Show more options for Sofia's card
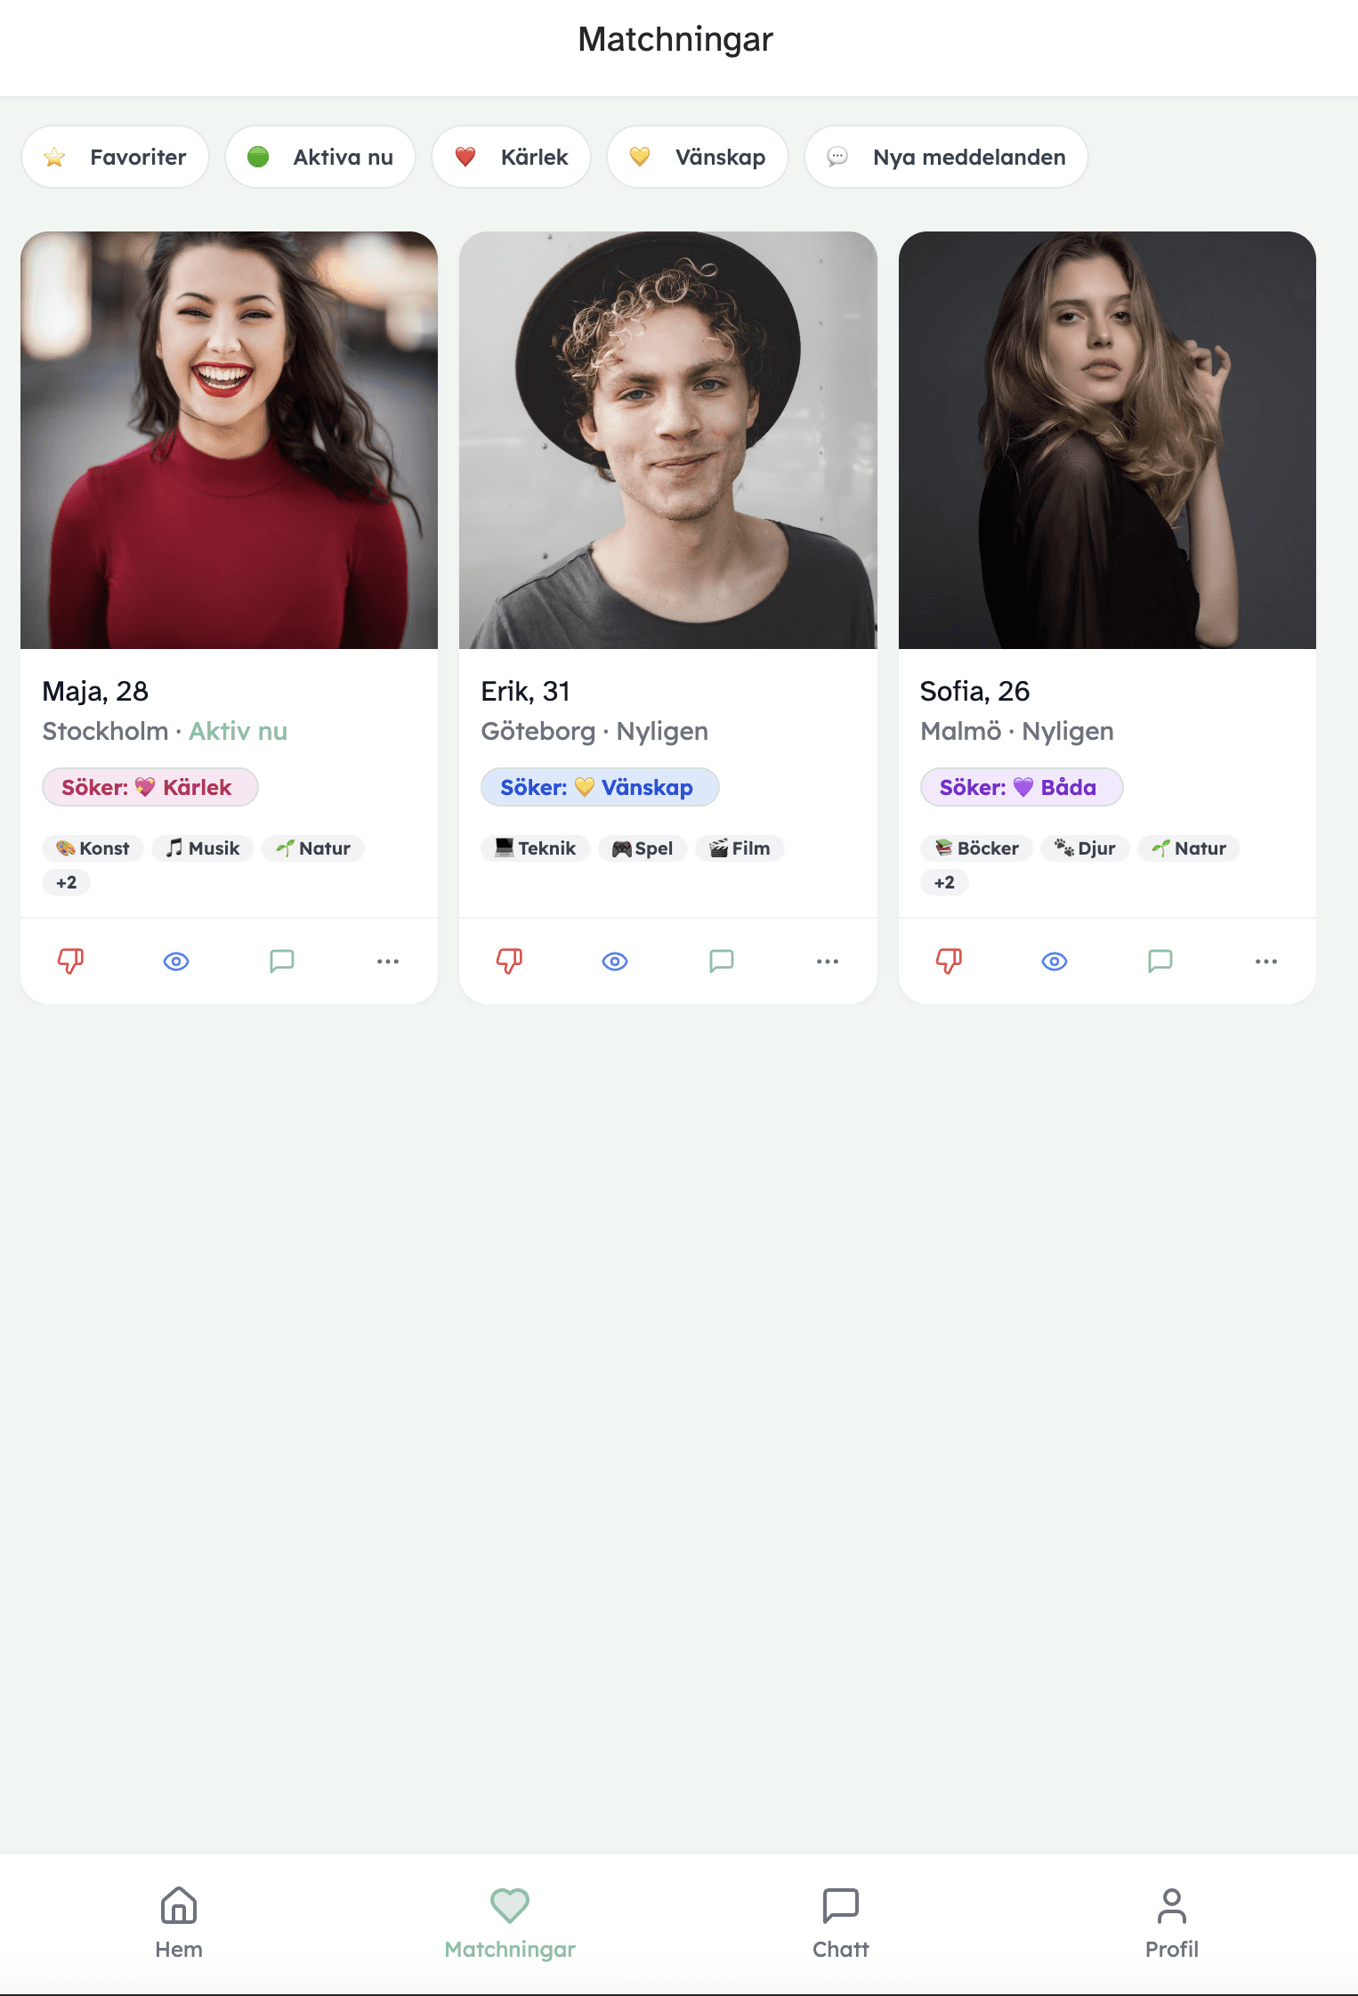Viewport: 1358px width, 1996px height. [1266, 961]
